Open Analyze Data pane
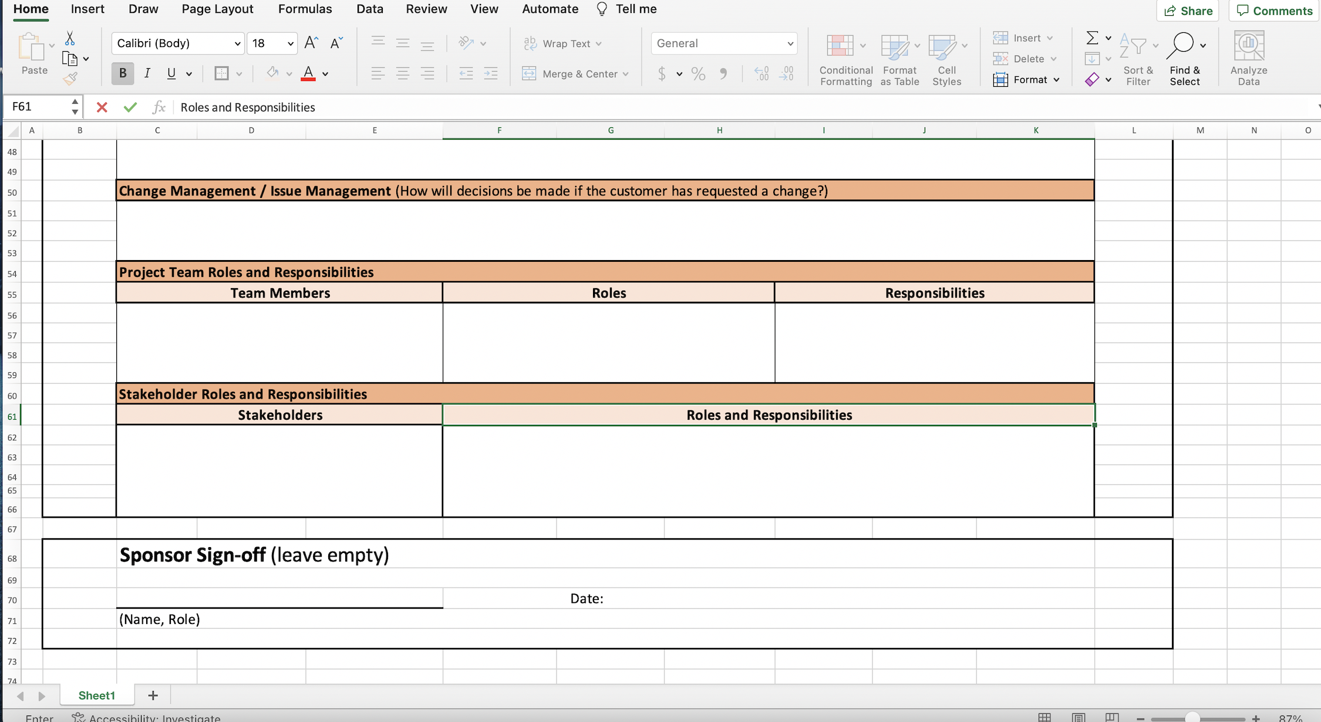Viewport: 1321px width, 722px height. (1249, 59)
